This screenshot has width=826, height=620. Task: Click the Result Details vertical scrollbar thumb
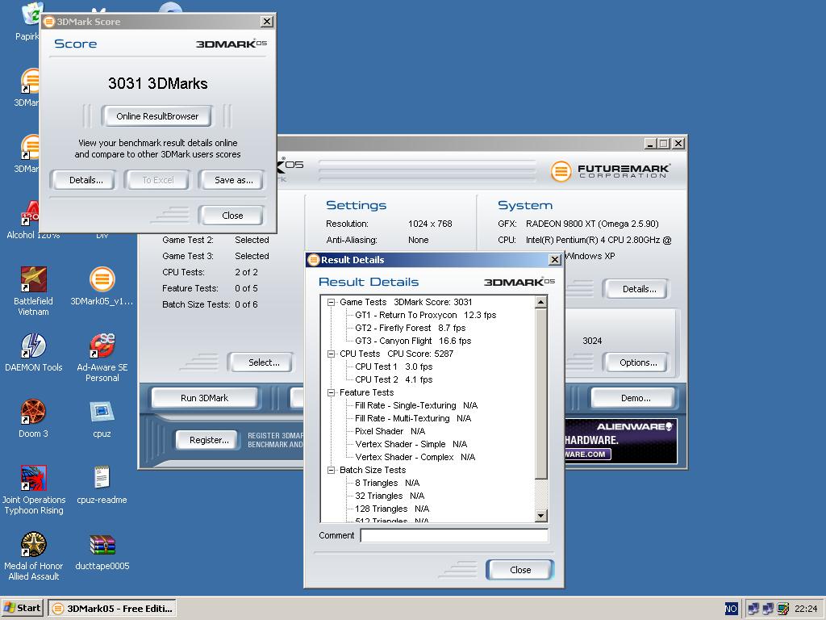pos(541,394)
